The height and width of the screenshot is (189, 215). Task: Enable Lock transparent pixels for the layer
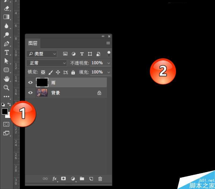43,72
